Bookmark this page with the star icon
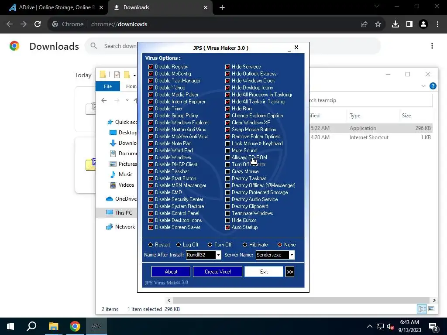Image resolution: width=447 pixels, height=335 pixels. (378, 24)
